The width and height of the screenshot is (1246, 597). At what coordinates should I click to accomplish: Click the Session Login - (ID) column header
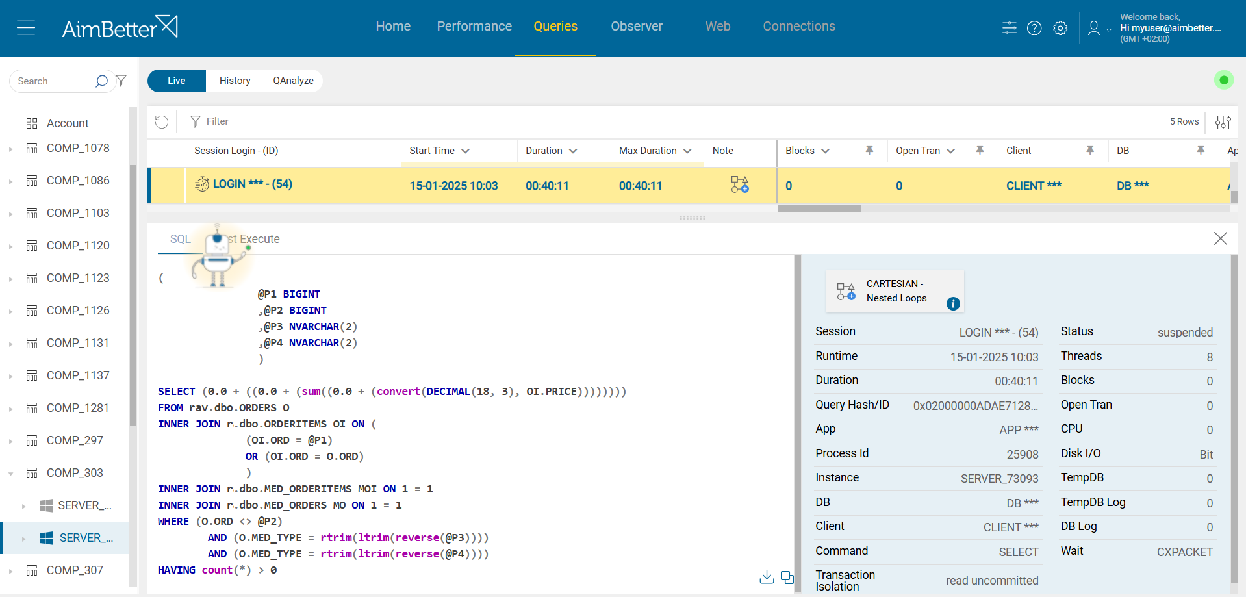(236, 151)
